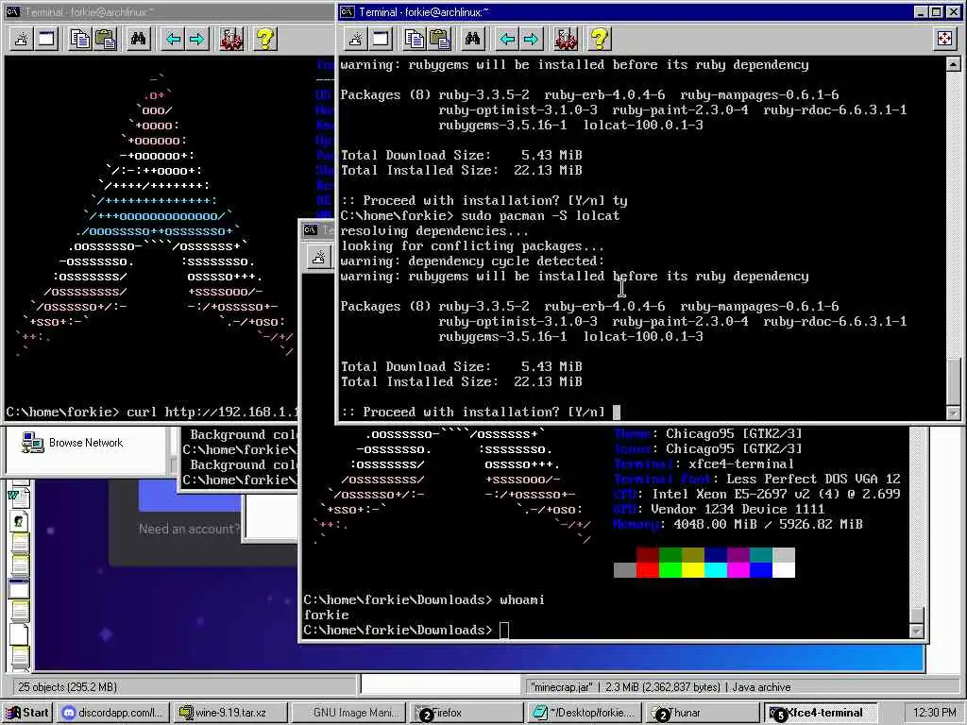Copy selection in the front terminal toolbar
The height and width of the screenshot is (725, 967).
pyautogui.click(x=415, y=40)
